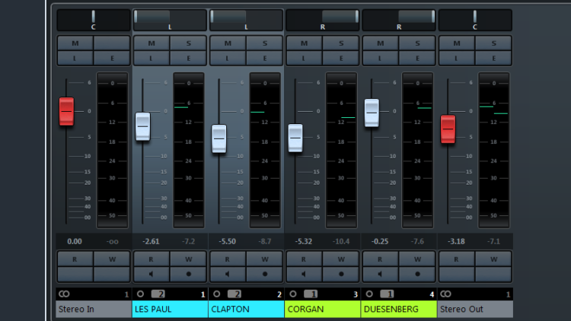Mute the CORGAN channel

point(304,43)
